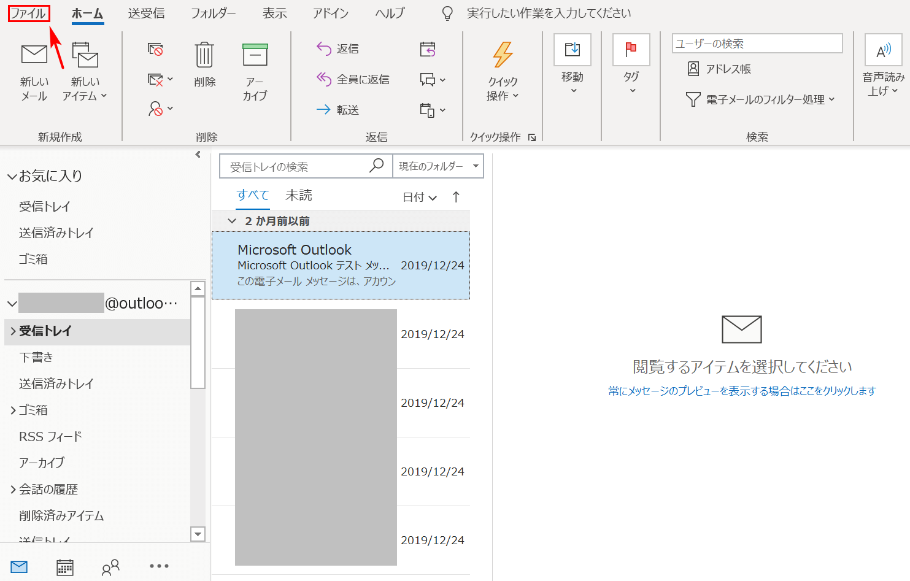Image resolution: width=910 pixels, height=581 pixels.
Task: Click the Read Aloud icon
Action: [884, 50]
